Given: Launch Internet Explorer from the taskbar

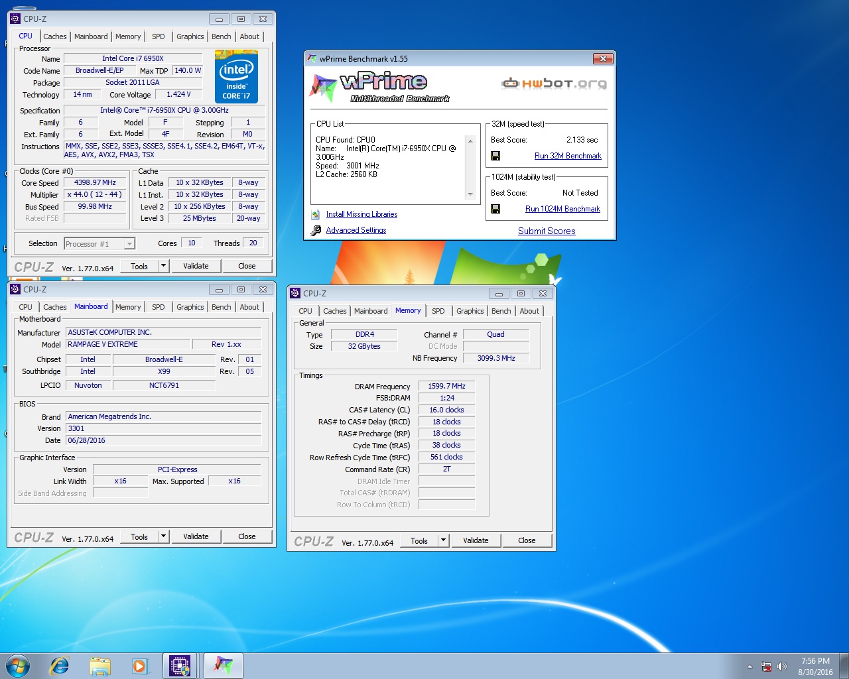Looking at the screenshot, I should [x=60, y=666].
